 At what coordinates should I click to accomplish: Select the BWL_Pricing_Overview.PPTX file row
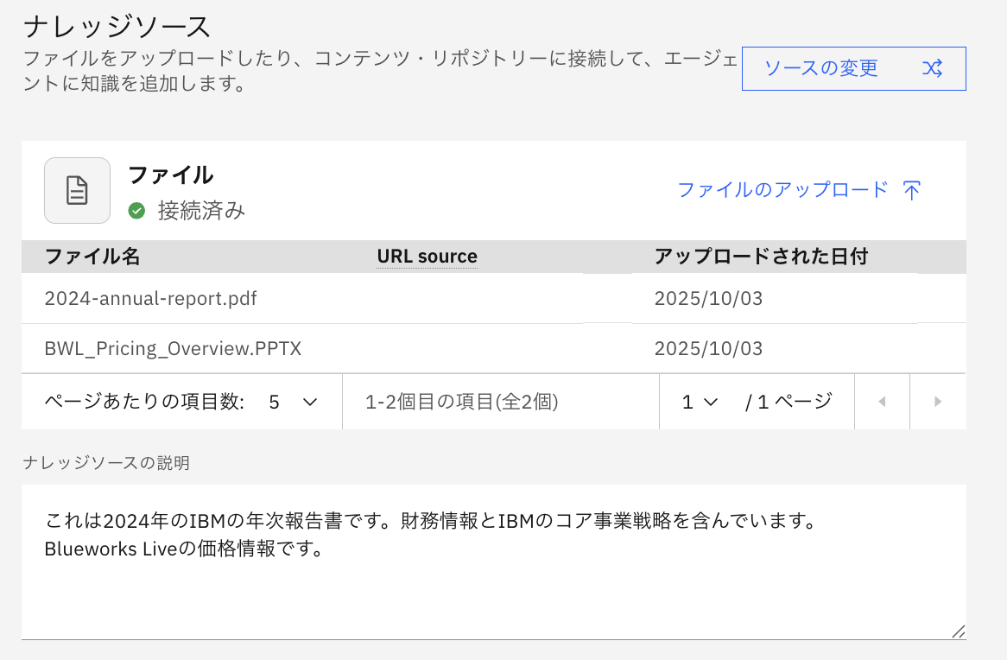[173, 349]
